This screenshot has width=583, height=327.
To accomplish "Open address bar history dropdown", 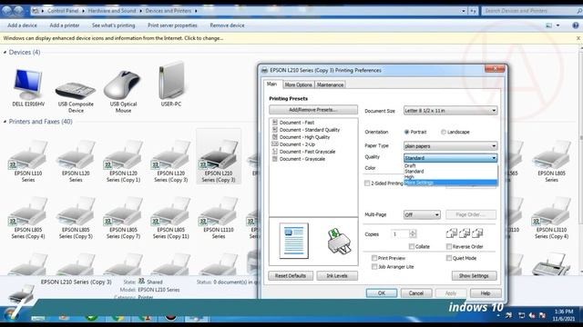I will [x=464, y=11].
